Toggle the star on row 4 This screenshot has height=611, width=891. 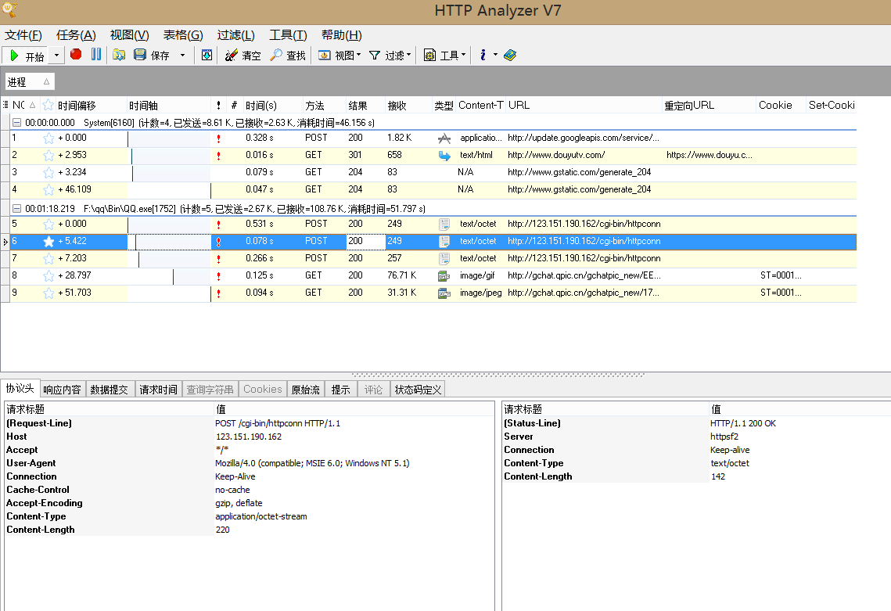coord(49,190)
